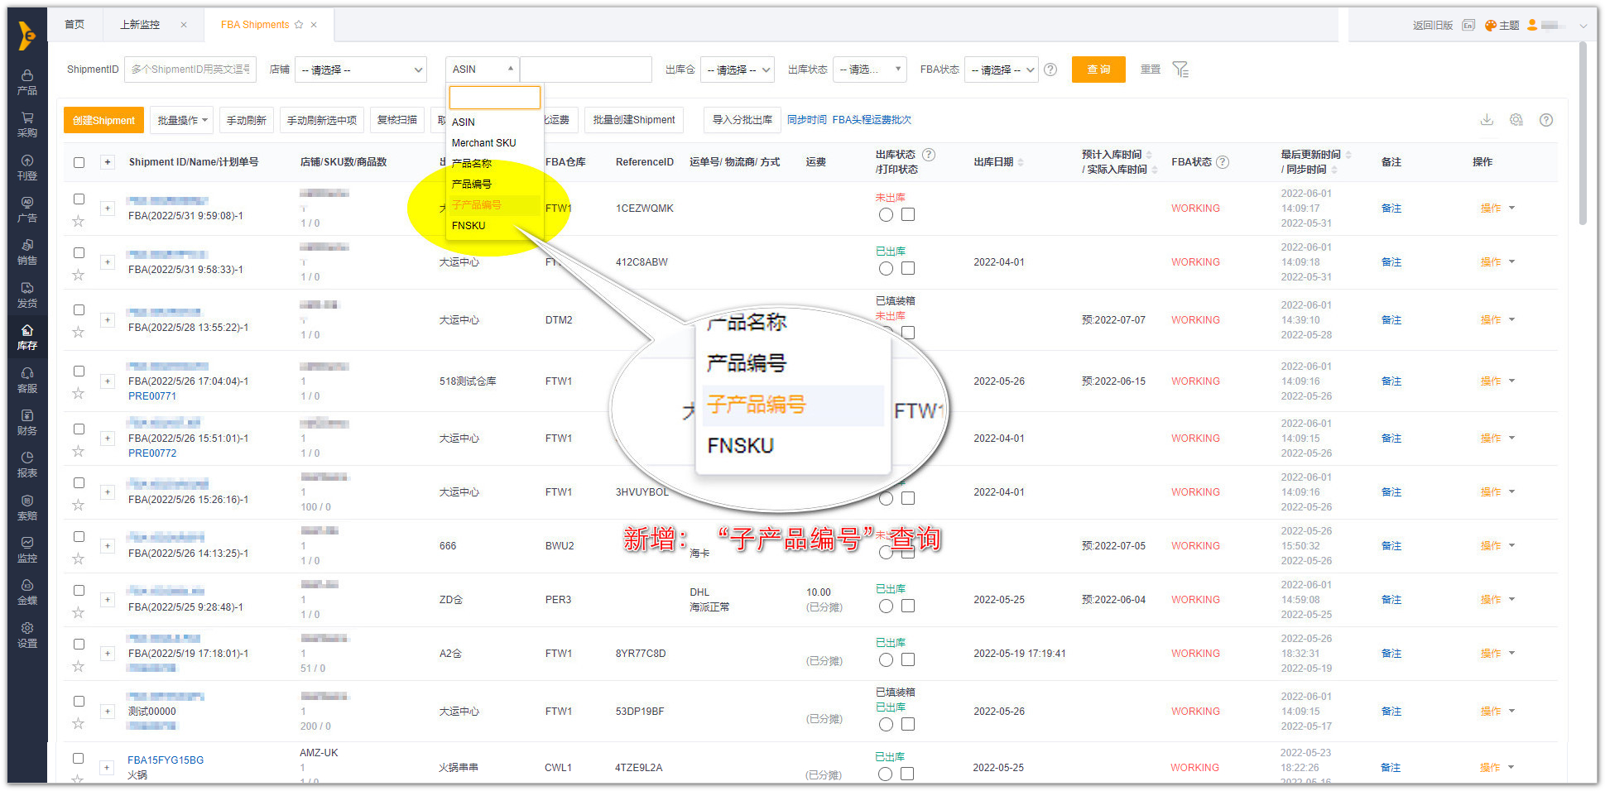Open 操作 dropdown for 412C8ABW row
This screenshot has height=791, width=1605.
tap(1497, 262)
